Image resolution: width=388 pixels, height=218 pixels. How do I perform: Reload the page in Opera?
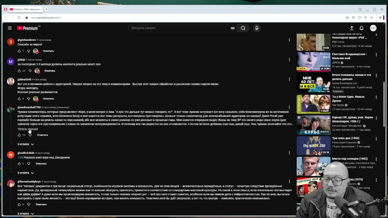(x=19, y=18)
